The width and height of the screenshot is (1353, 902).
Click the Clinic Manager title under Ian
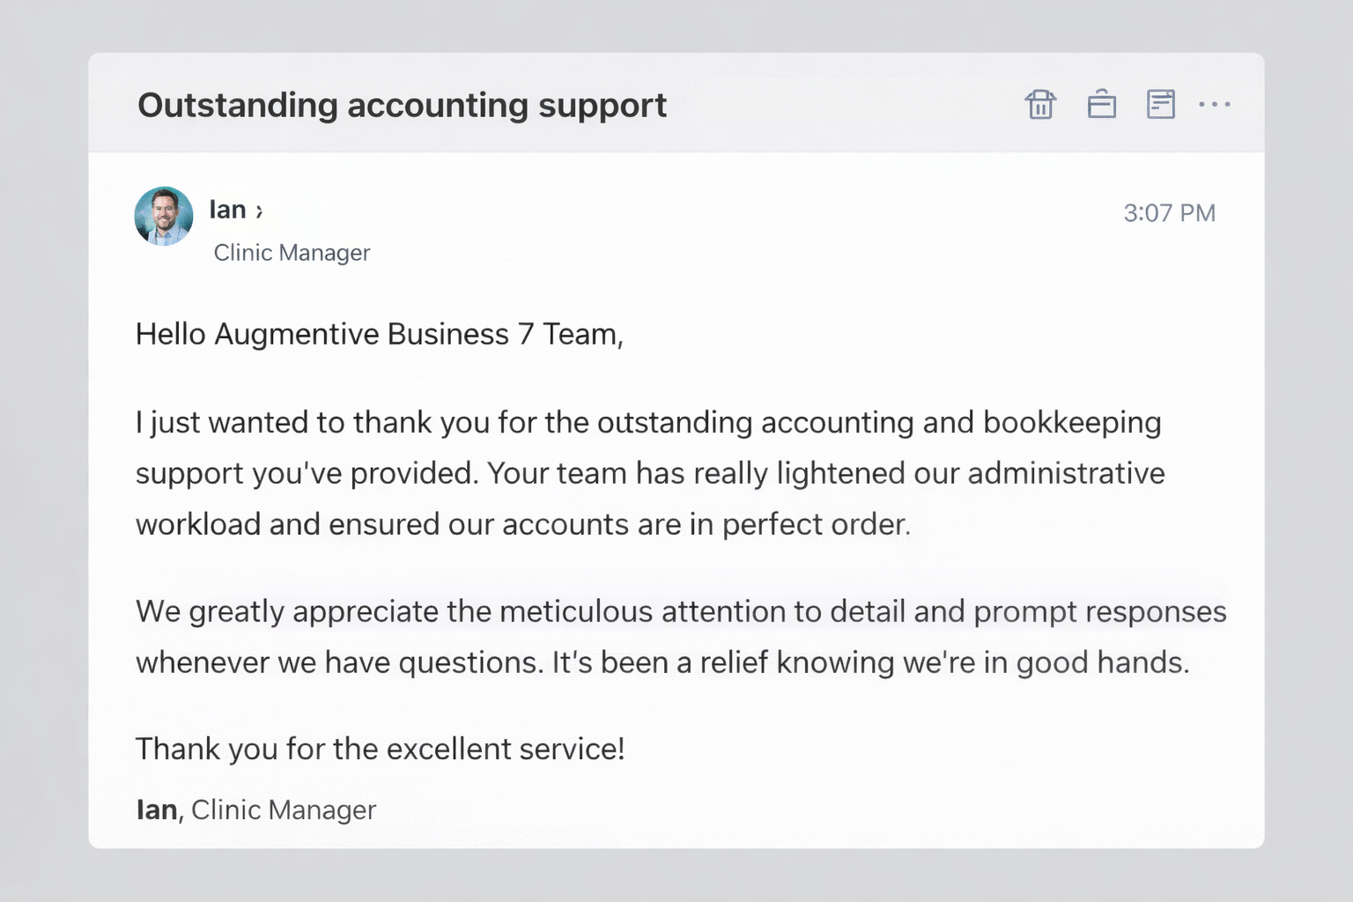291,253
